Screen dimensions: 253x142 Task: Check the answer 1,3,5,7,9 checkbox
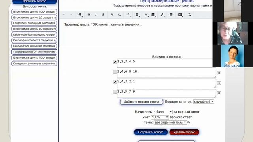[115, 92]
